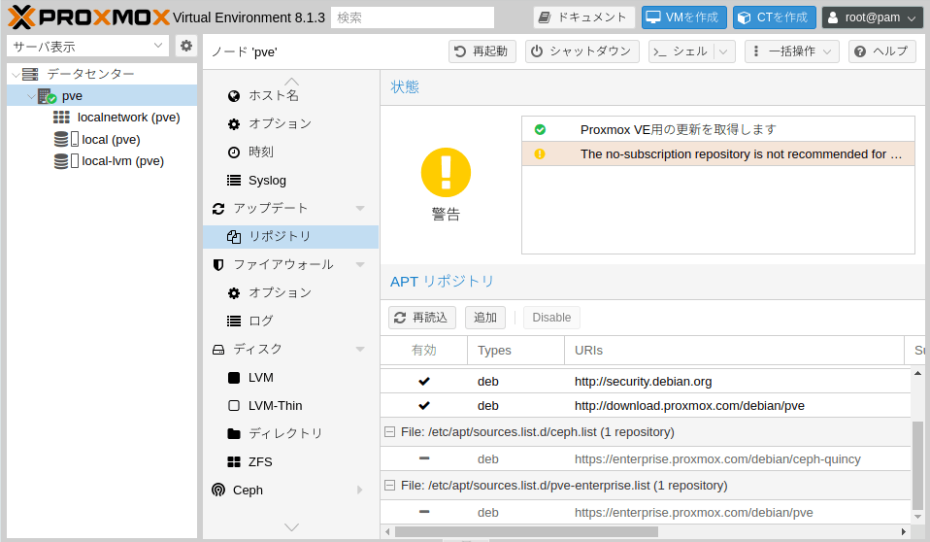Click the firewall shield icon

(x=218, y=265)
